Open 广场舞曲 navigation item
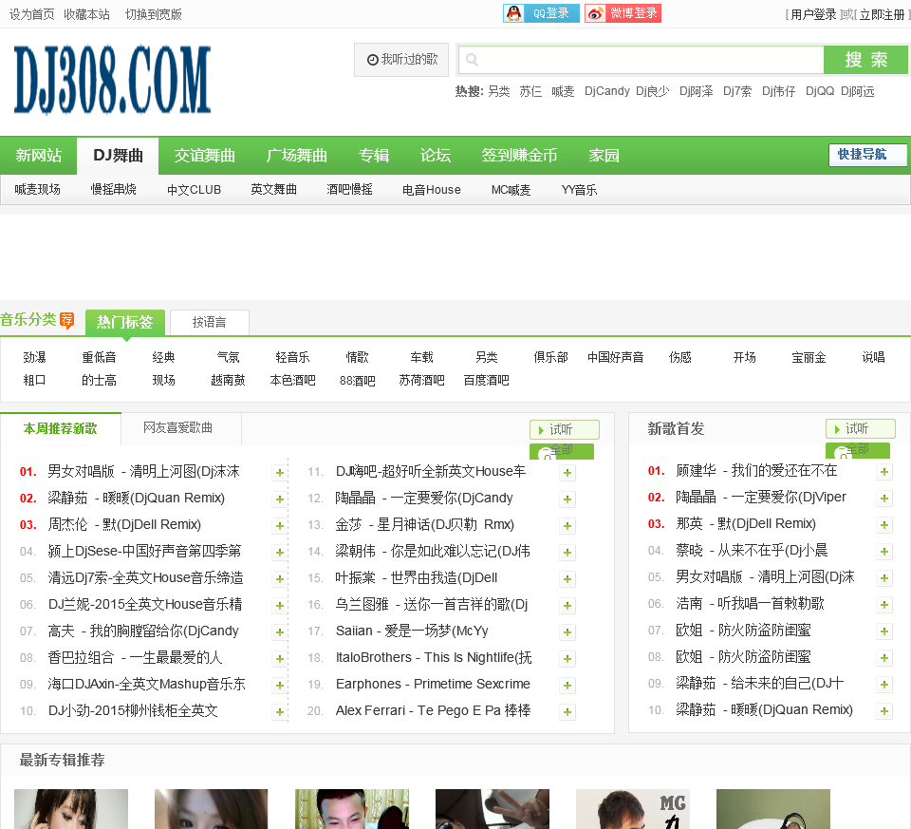 [x=296, y=156]
